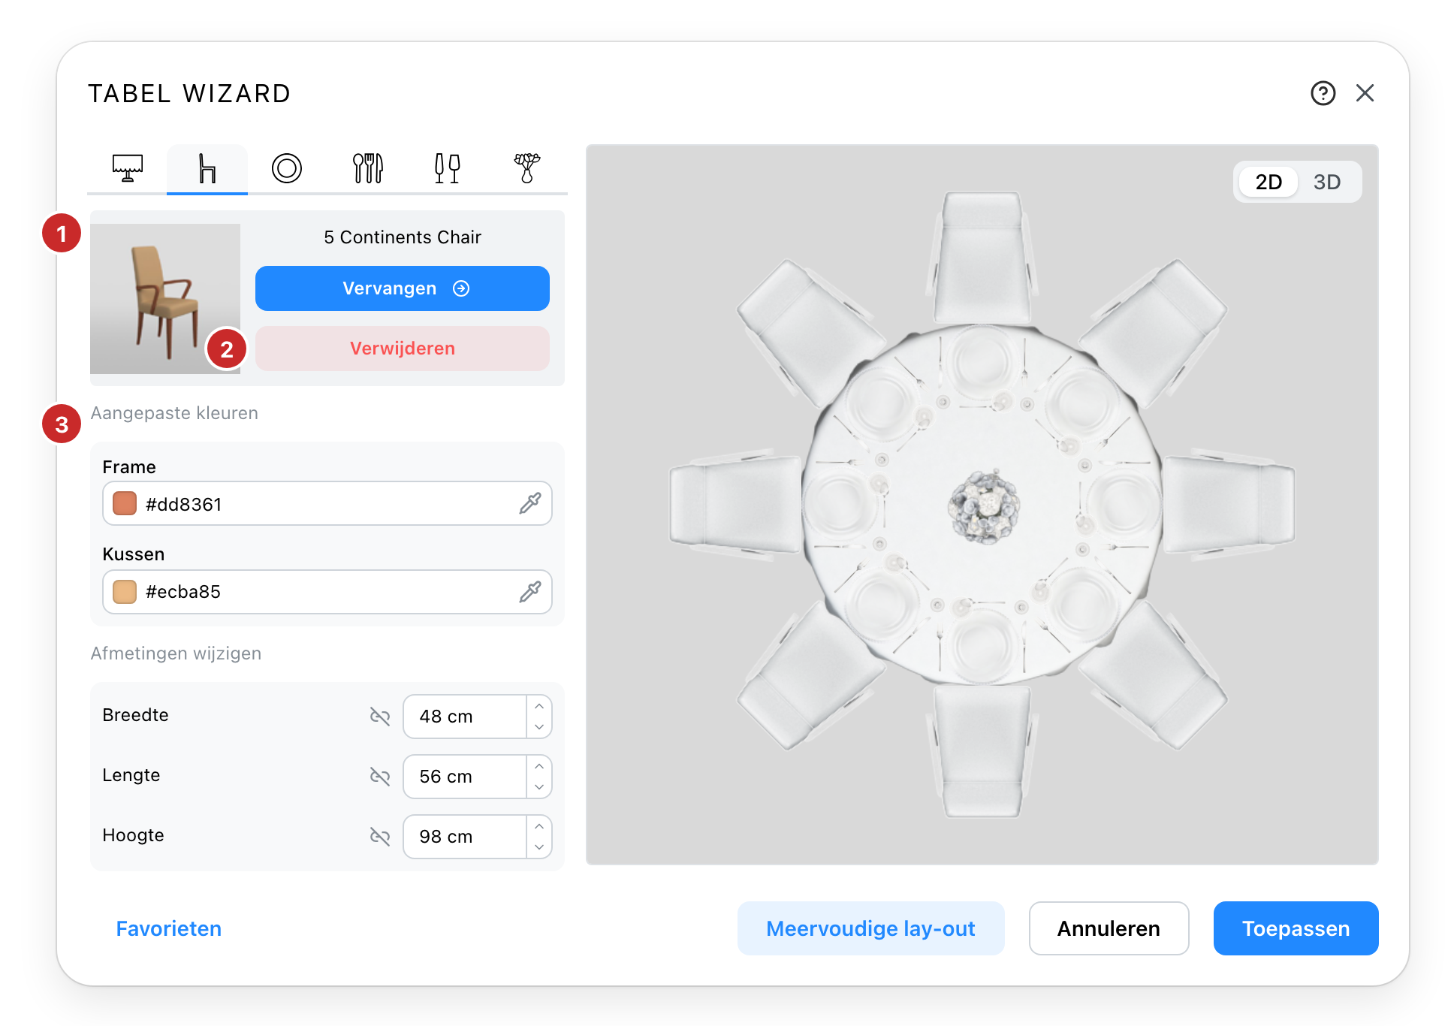Screen dimensions: 1451x1026
Task: Switch the preview to 3D
Action: pyautogui.click(x=1327, y=182)
